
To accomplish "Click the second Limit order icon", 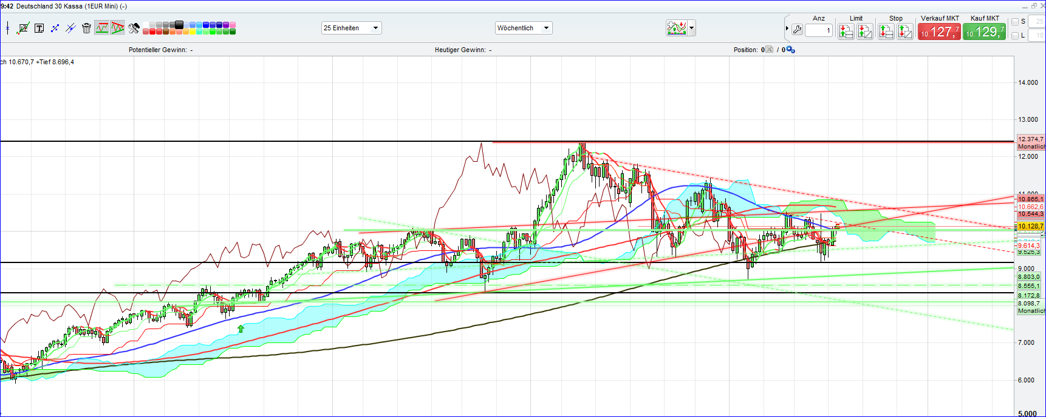I will coord(865,31).
